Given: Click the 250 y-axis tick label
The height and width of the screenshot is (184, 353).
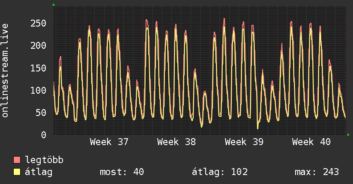Looking at the screenshot, I should point(38,24).
